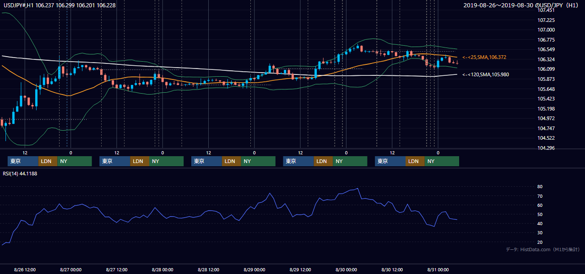Screen dimensions: 585x274
Task: Click the LDN session block for 8/26
Action: click(48, 161)
